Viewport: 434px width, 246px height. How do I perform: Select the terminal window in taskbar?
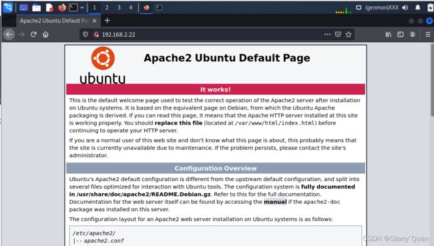159,8
